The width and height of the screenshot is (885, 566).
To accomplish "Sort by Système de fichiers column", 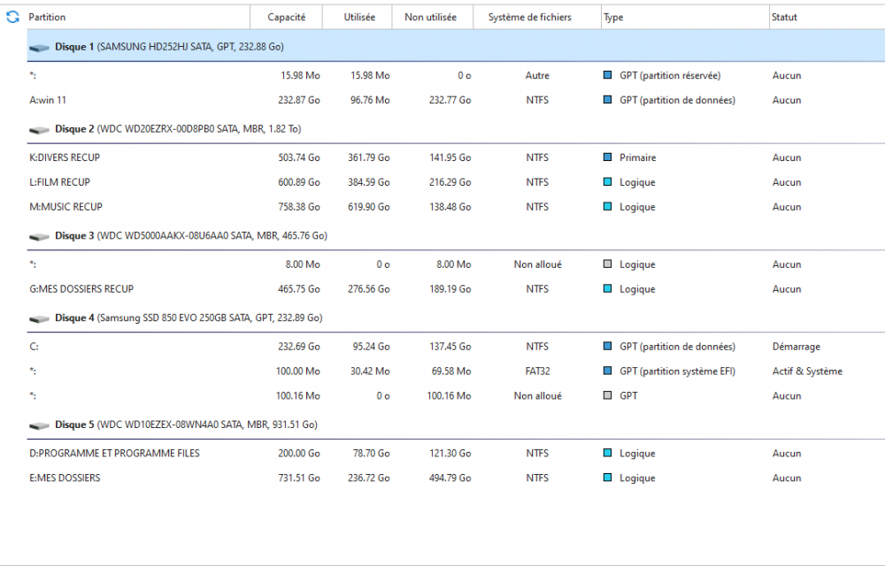I will [529, 17].
